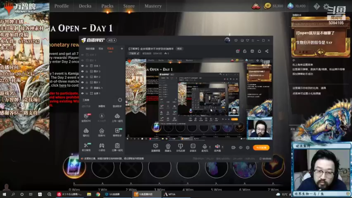Open MTGA Store tab
Viewport: 352px width, 198px height.
pos(129,6)
